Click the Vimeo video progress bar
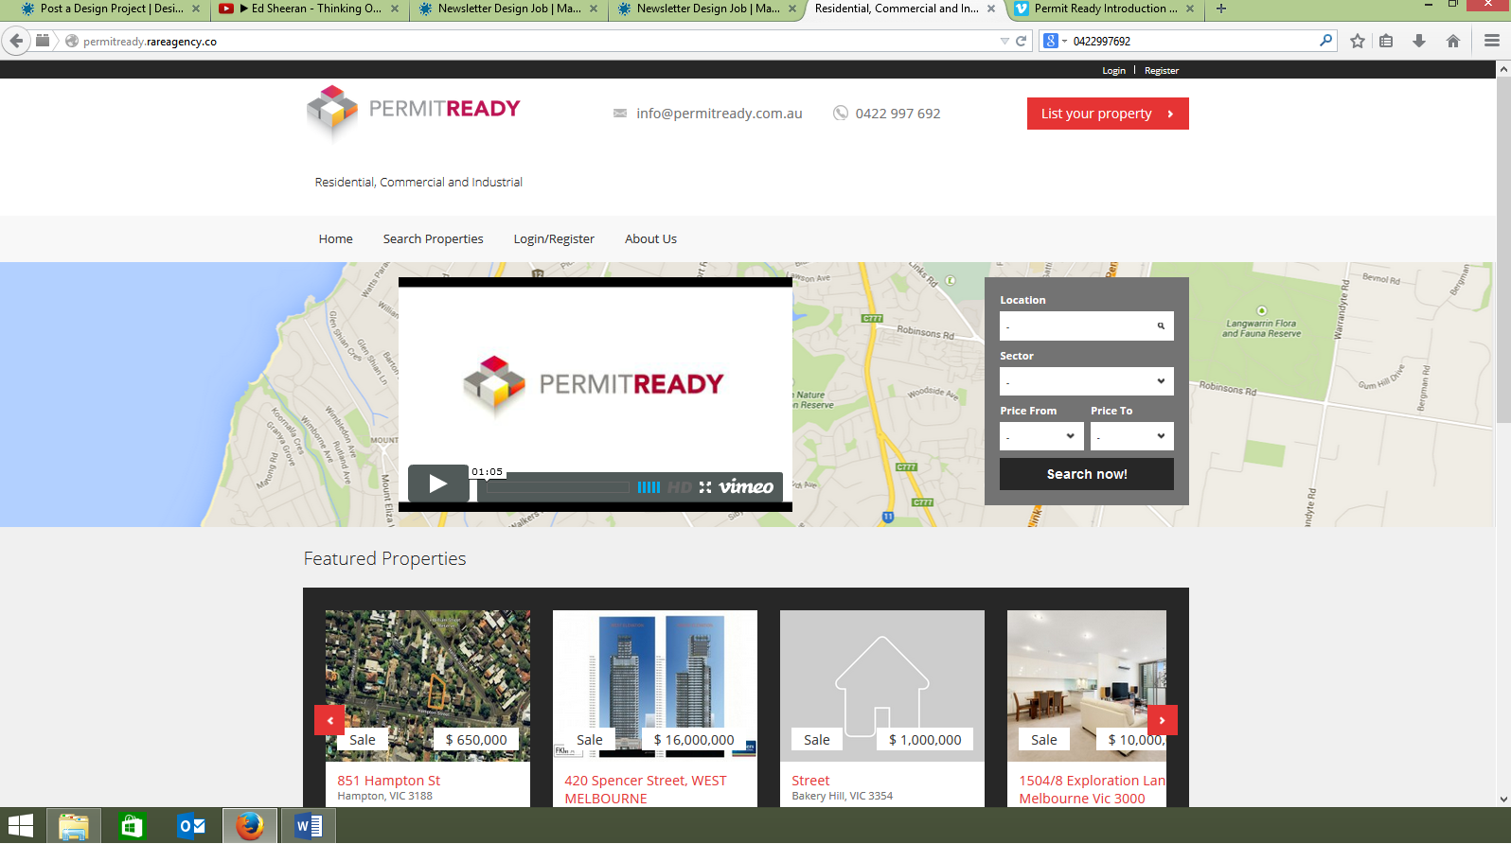 tap(558, 487)
